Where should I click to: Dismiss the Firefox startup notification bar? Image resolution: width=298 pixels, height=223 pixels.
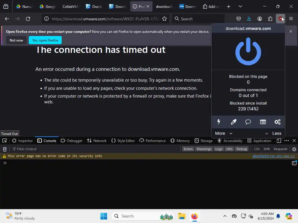point(291,31)
